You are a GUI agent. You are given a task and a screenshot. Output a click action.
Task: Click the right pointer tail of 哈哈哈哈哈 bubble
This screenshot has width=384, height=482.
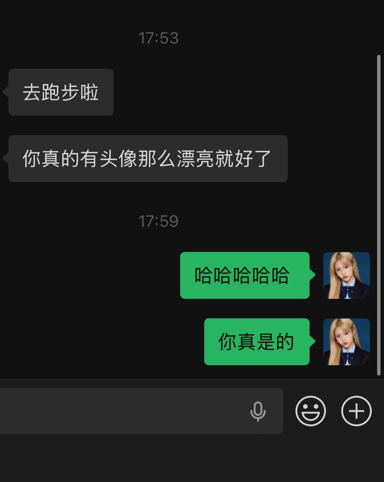(313, 275)
